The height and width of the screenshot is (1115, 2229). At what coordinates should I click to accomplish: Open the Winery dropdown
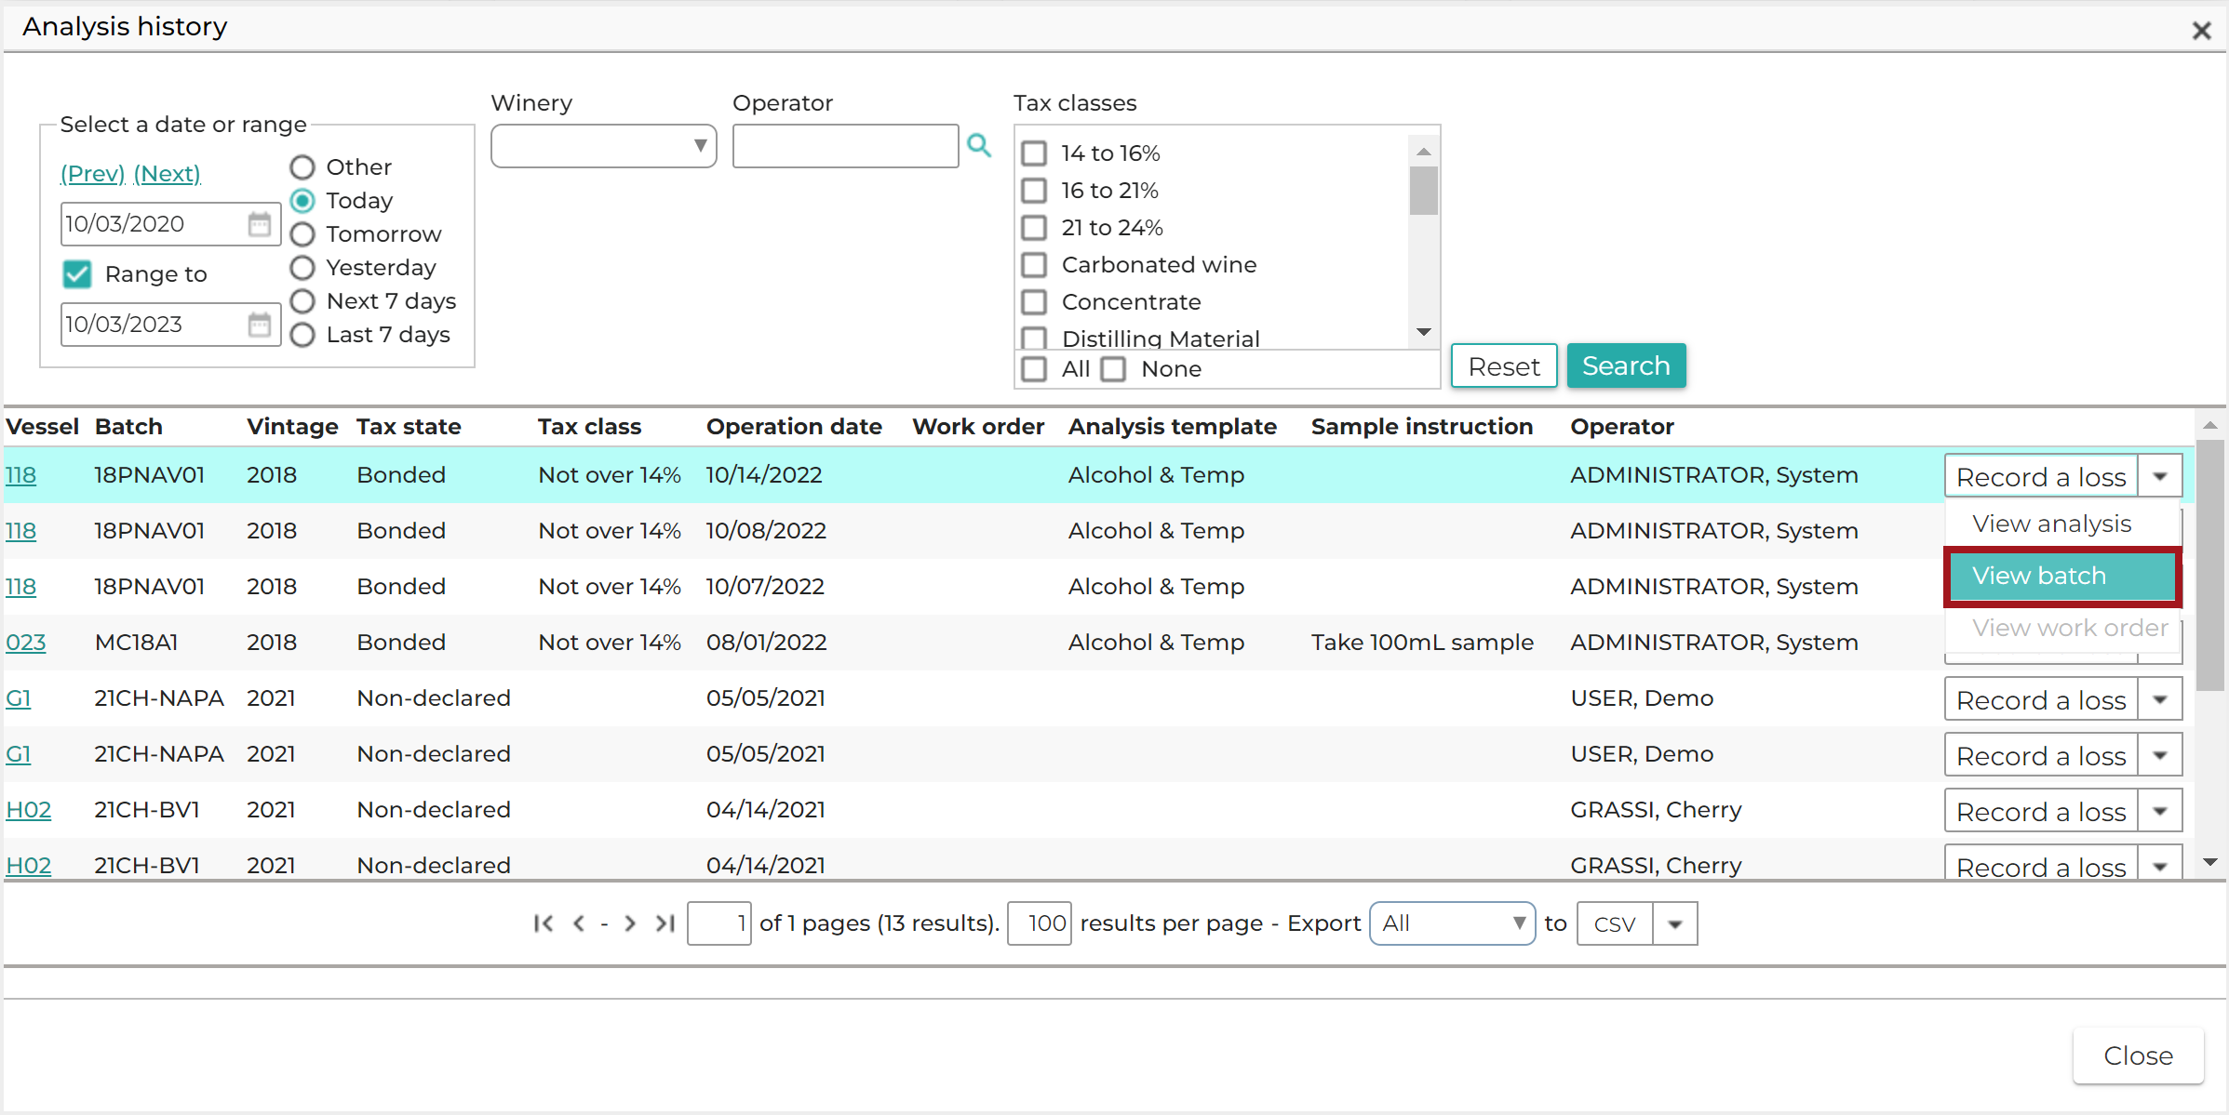(x=604, y=146)
